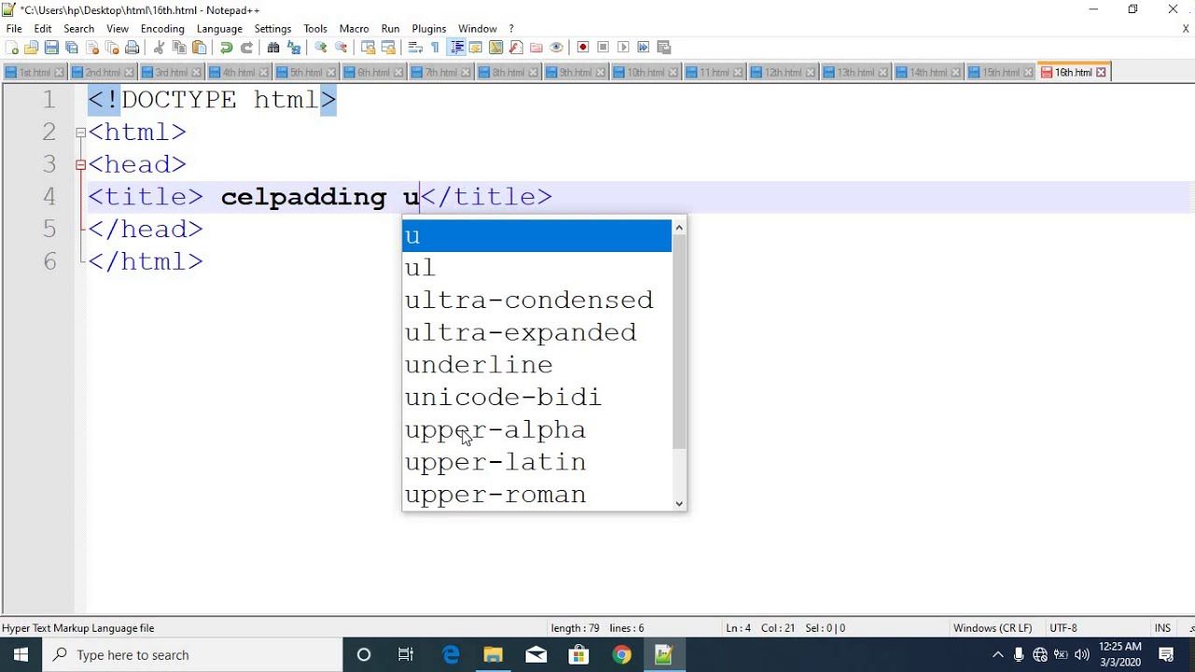Click the Zoom Out toolbar icon
This screenshot has height=672, width=1195.
point(341,48)
